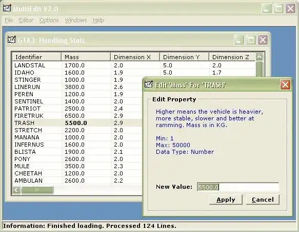This screenshot has height=232, width=299.
Task: Click the Dimension Y column header
Action: tap(184, 57)
